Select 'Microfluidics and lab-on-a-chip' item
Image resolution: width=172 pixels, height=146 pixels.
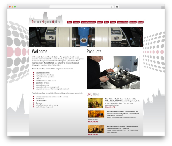(47, 105)
